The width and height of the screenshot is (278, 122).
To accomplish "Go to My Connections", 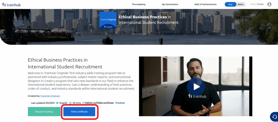I will tap(170, 4).
